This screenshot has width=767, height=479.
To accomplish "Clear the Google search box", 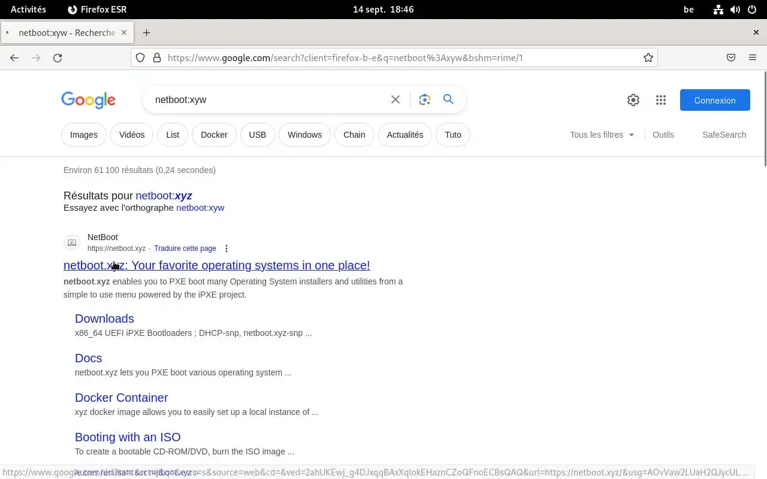I will 395,99.
